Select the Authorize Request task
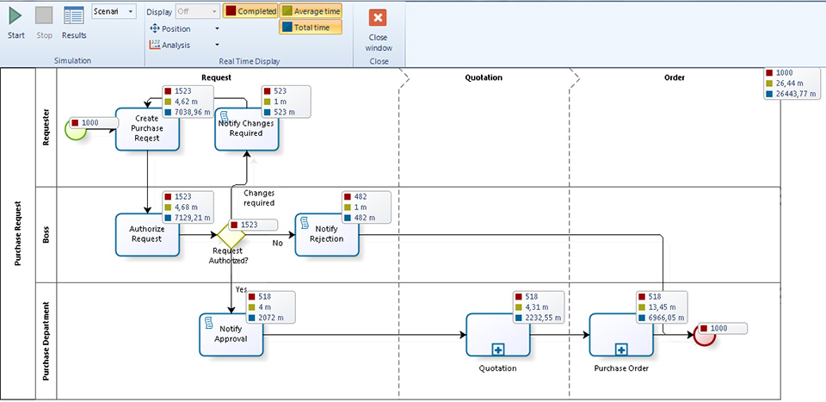Image resolution: width=826 pixels, height=402 pixels. coord(147,234)
